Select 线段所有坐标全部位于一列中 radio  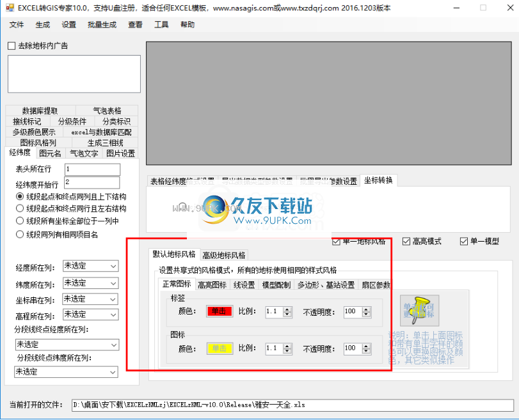click(20, 221)
